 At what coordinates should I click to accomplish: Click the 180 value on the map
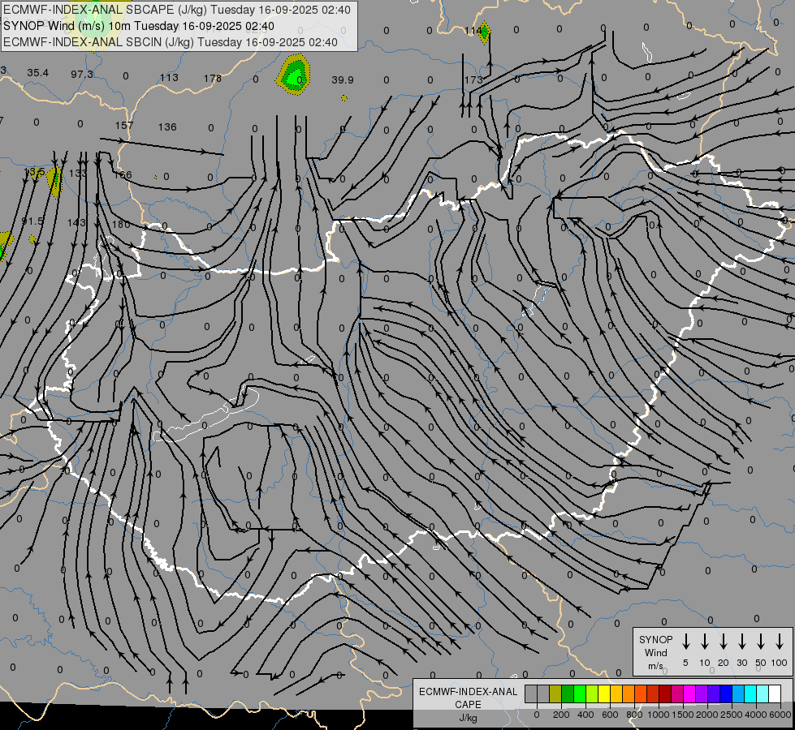121,224
